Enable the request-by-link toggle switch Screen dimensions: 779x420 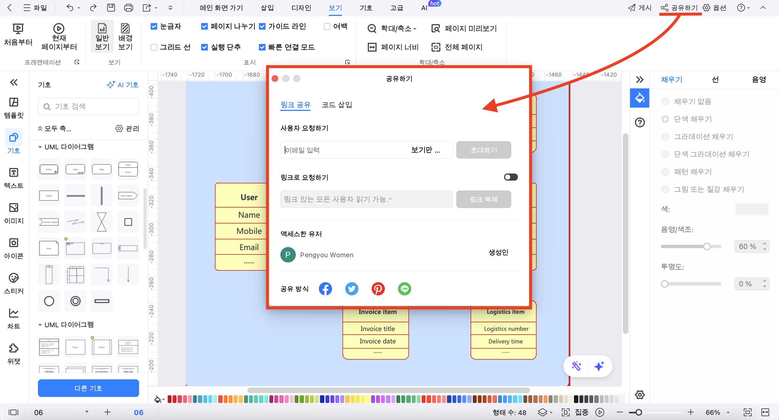[x=511, y=177]
